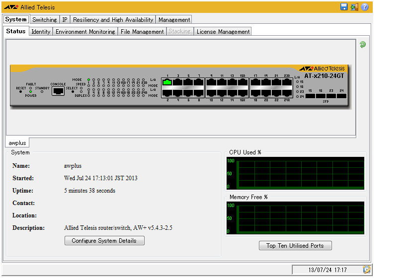Select the awplus device tab

pos(17,143)
